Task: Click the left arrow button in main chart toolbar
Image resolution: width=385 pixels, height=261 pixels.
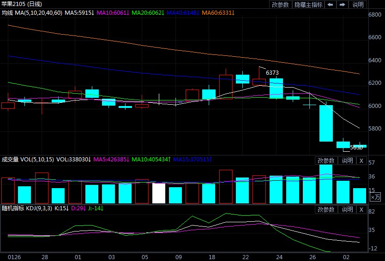Action: [331, 5]
